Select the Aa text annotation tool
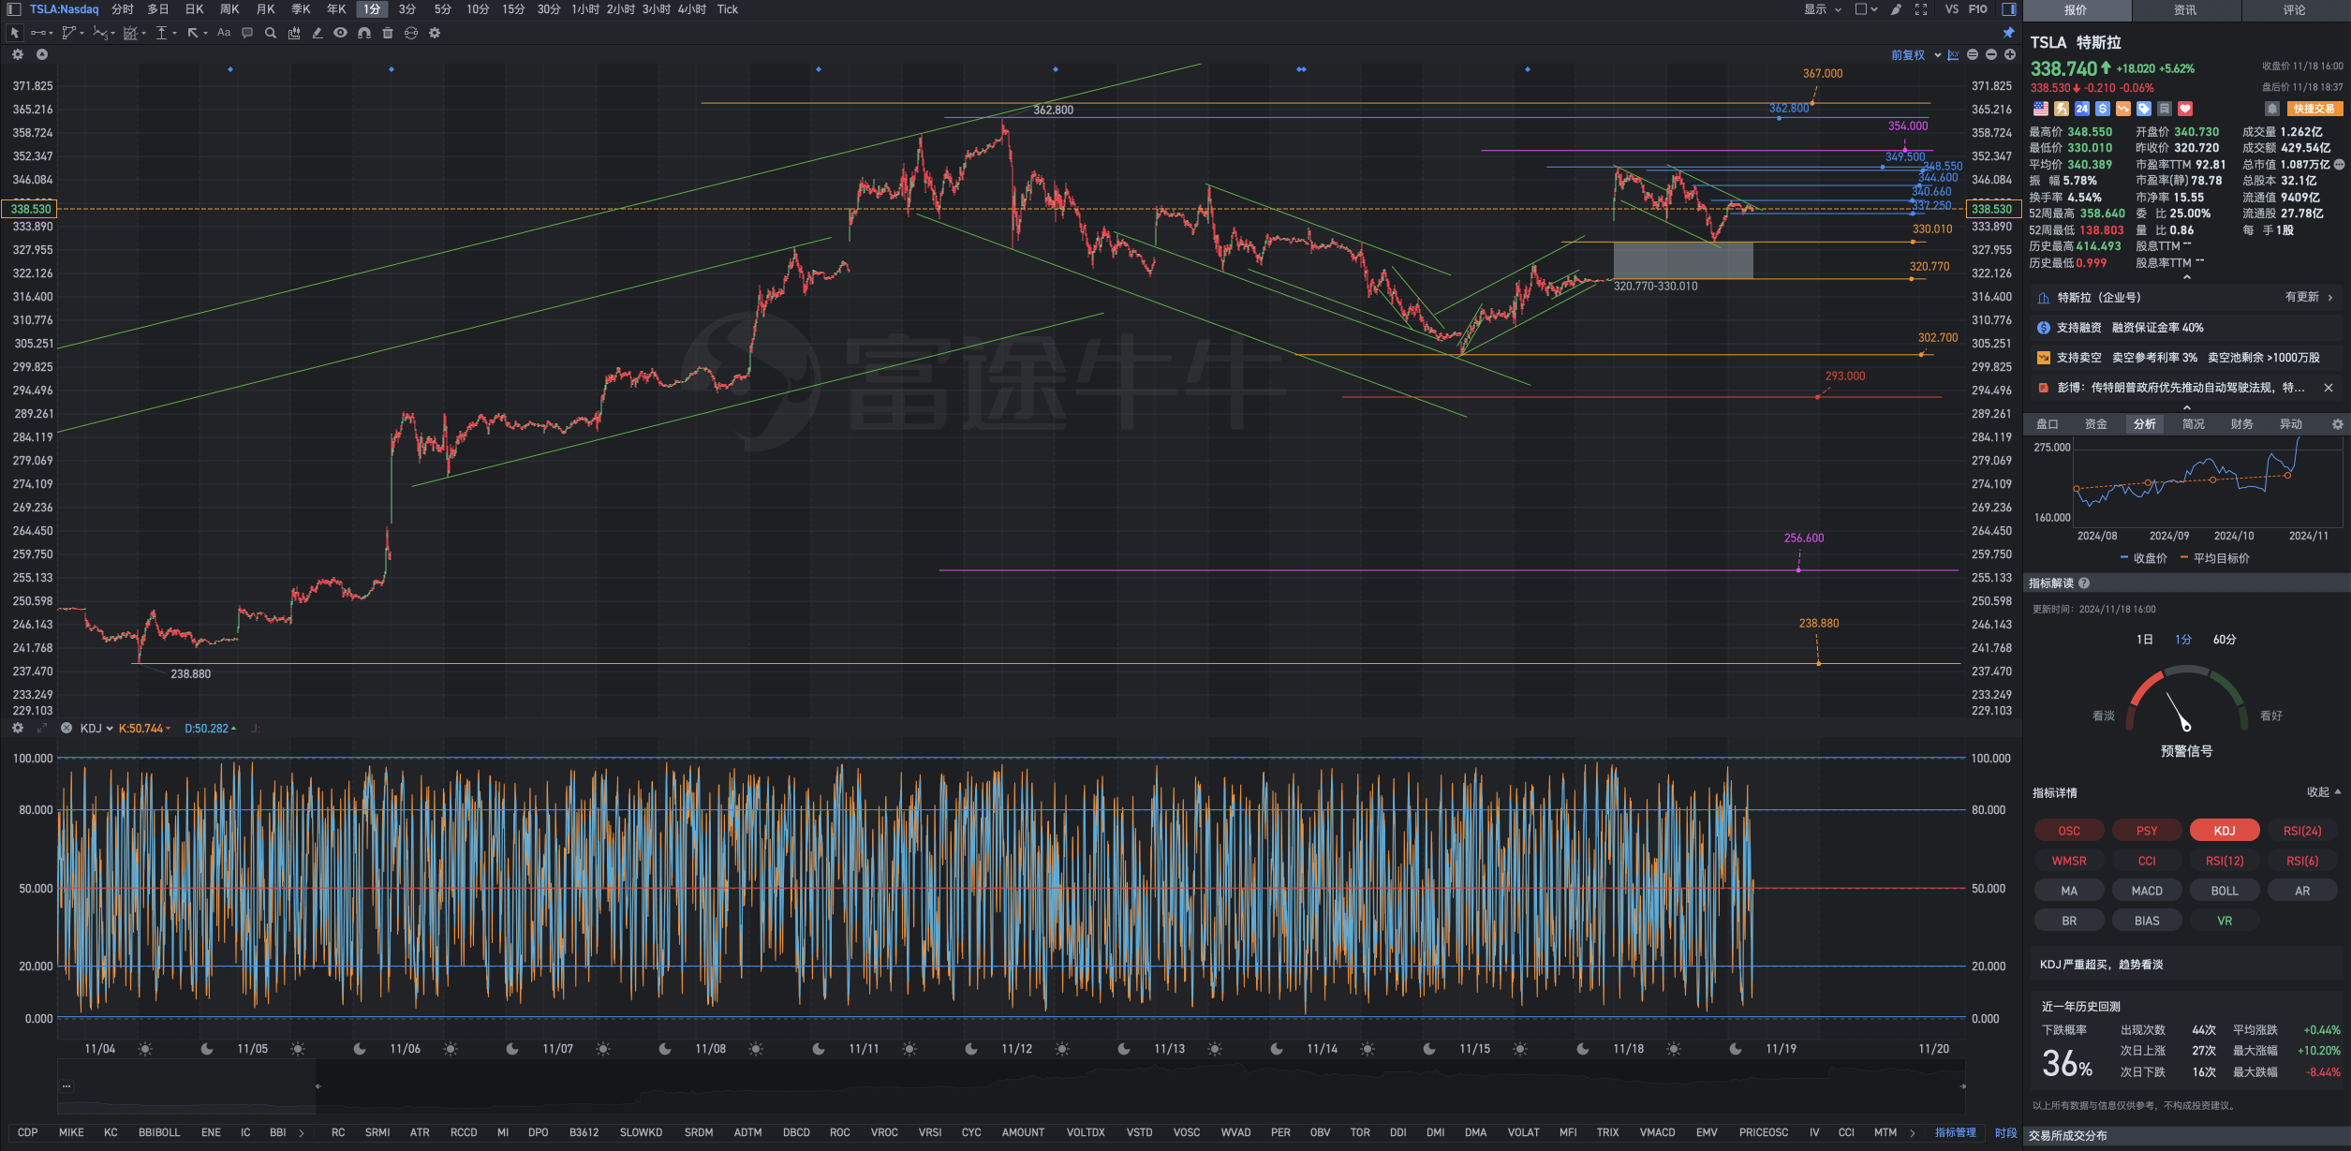Image resolution: width=2351 pixels, height=1151 pixels. 224,33
